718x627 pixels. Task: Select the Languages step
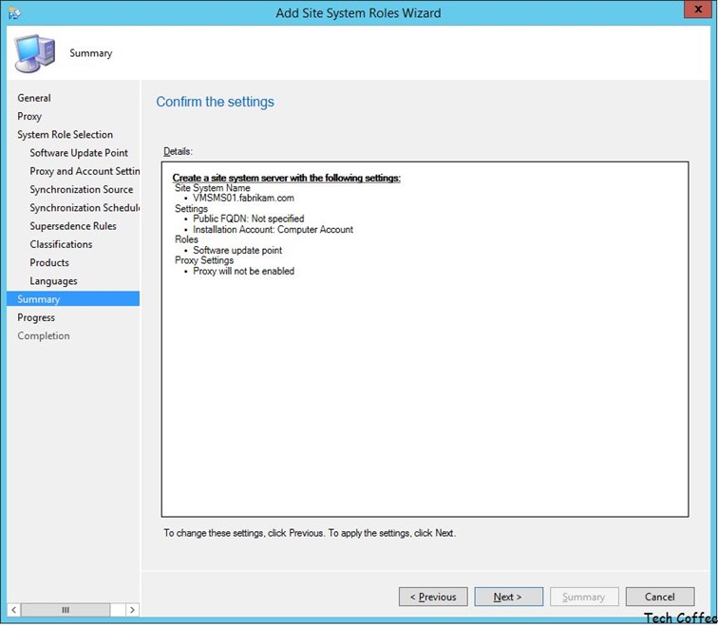[53, 281]
